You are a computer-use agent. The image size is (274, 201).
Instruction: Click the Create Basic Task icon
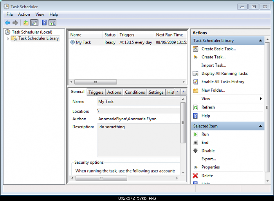click(196, 49)
